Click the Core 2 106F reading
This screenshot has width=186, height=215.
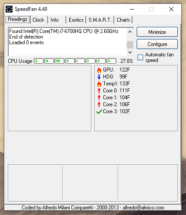coord(116,104)
